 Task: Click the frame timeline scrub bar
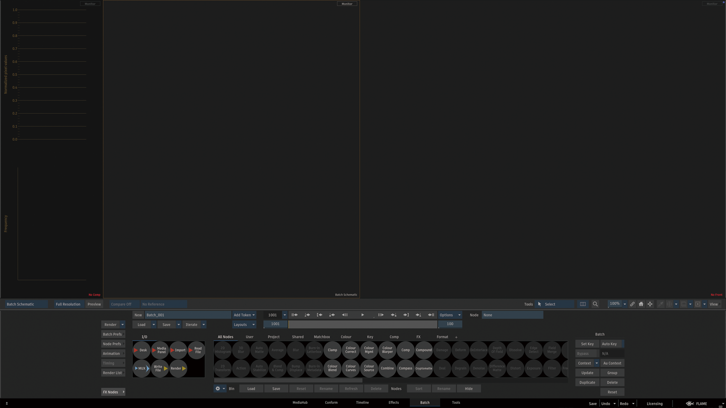(x=363, y=324)
